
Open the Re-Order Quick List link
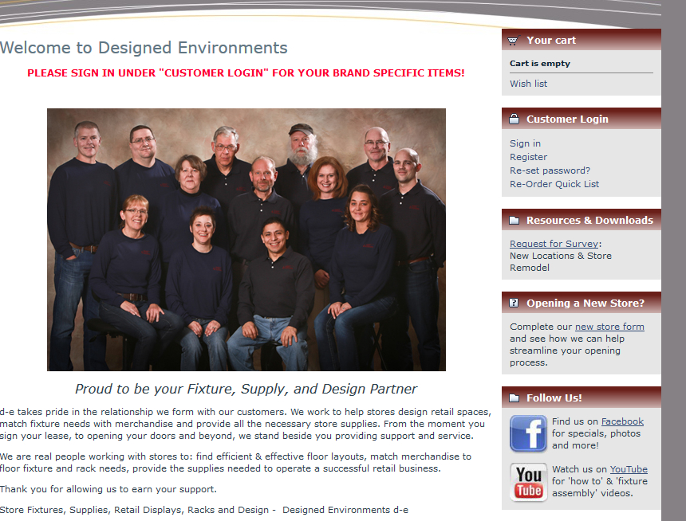click(554, 184)
